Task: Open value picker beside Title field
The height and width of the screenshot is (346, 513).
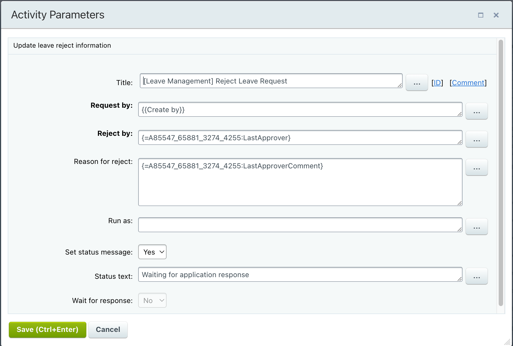Action: pos(416,83)
